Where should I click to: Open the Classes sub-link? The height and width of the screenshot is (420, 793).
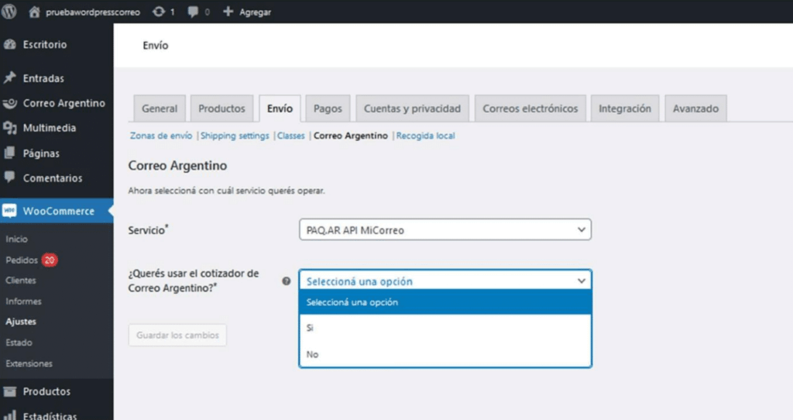(x=291, y=136)
